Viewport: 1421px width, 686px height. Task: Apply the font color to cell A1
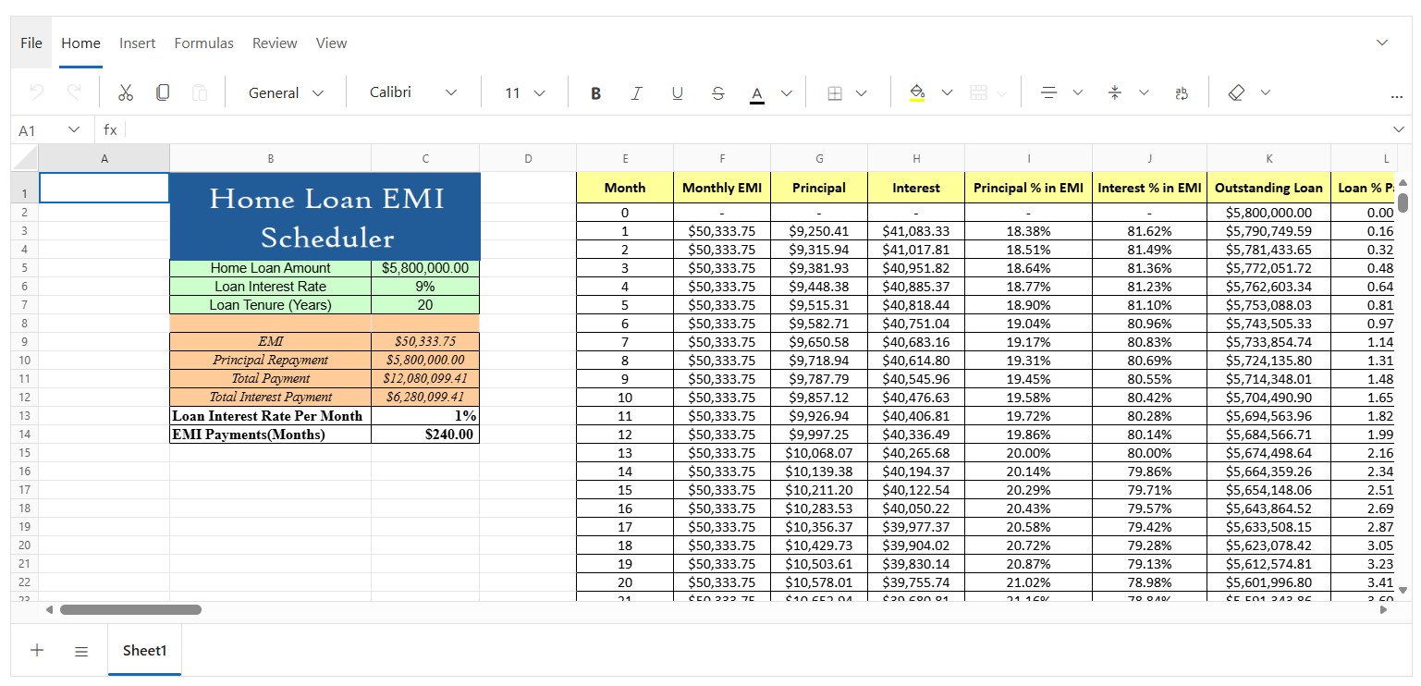(x=756, y=92)
